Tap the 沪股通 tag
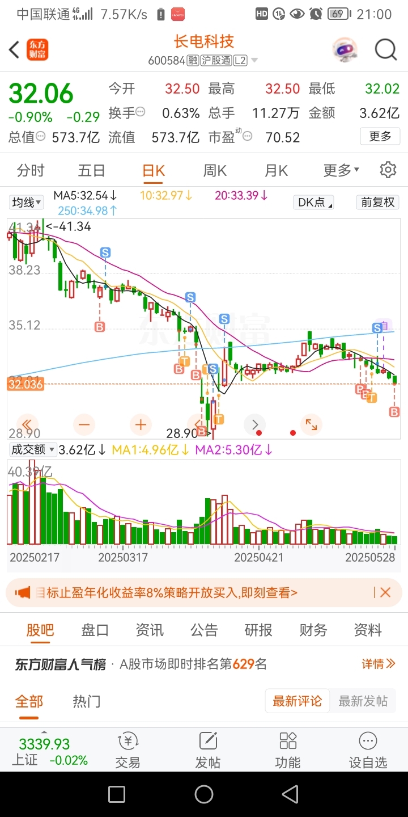 click(216, 60)
